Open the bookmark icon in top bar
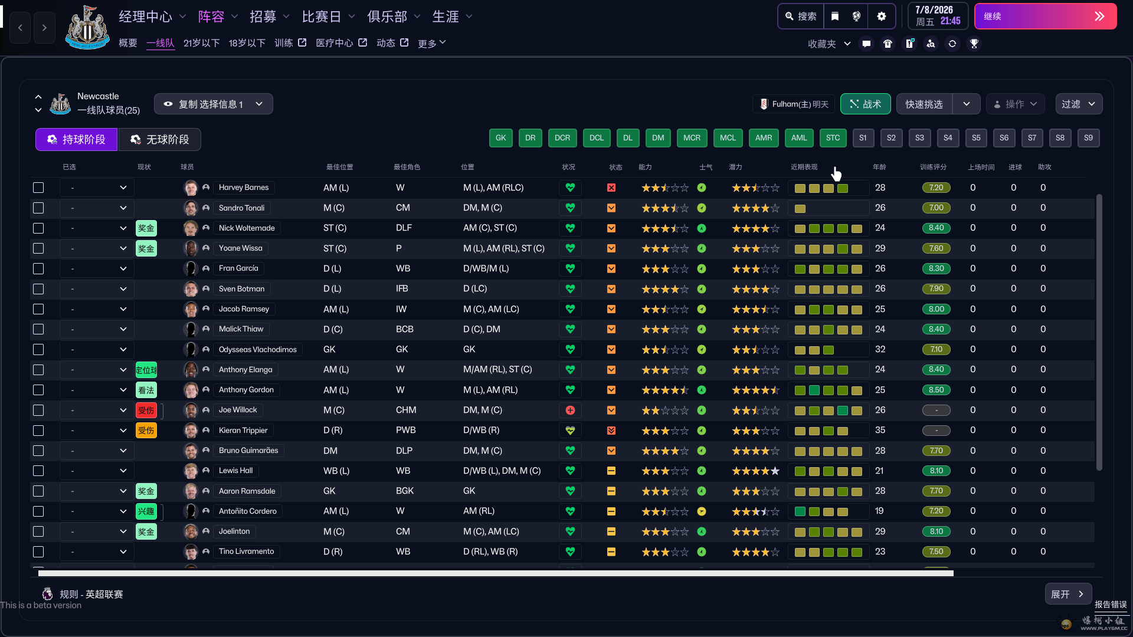1133x637 pixels. pos(834,17)
